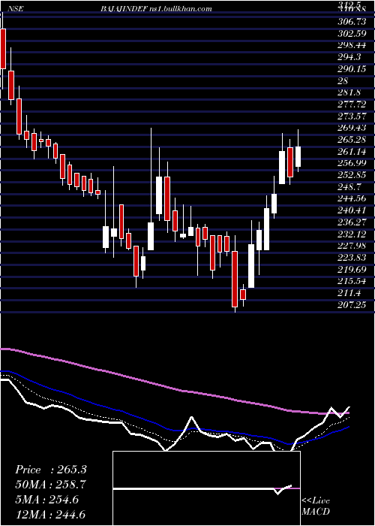Click the 261.14 price axis label
Image resolution: width=375 pixels, height=526 pixels.
[x=353, y=152]
